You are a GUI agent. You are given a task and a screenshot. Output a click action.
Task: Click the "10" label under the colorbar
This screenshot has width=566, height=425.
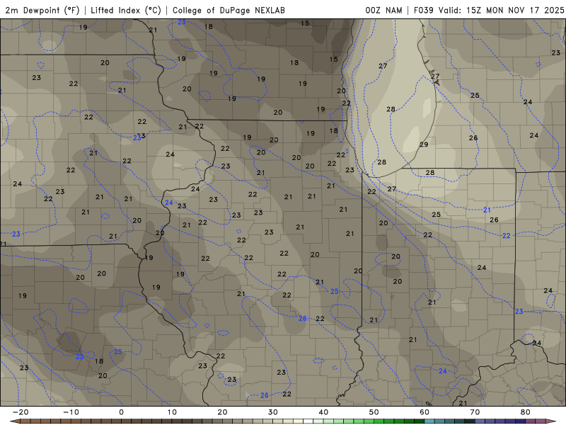[172, 412]
